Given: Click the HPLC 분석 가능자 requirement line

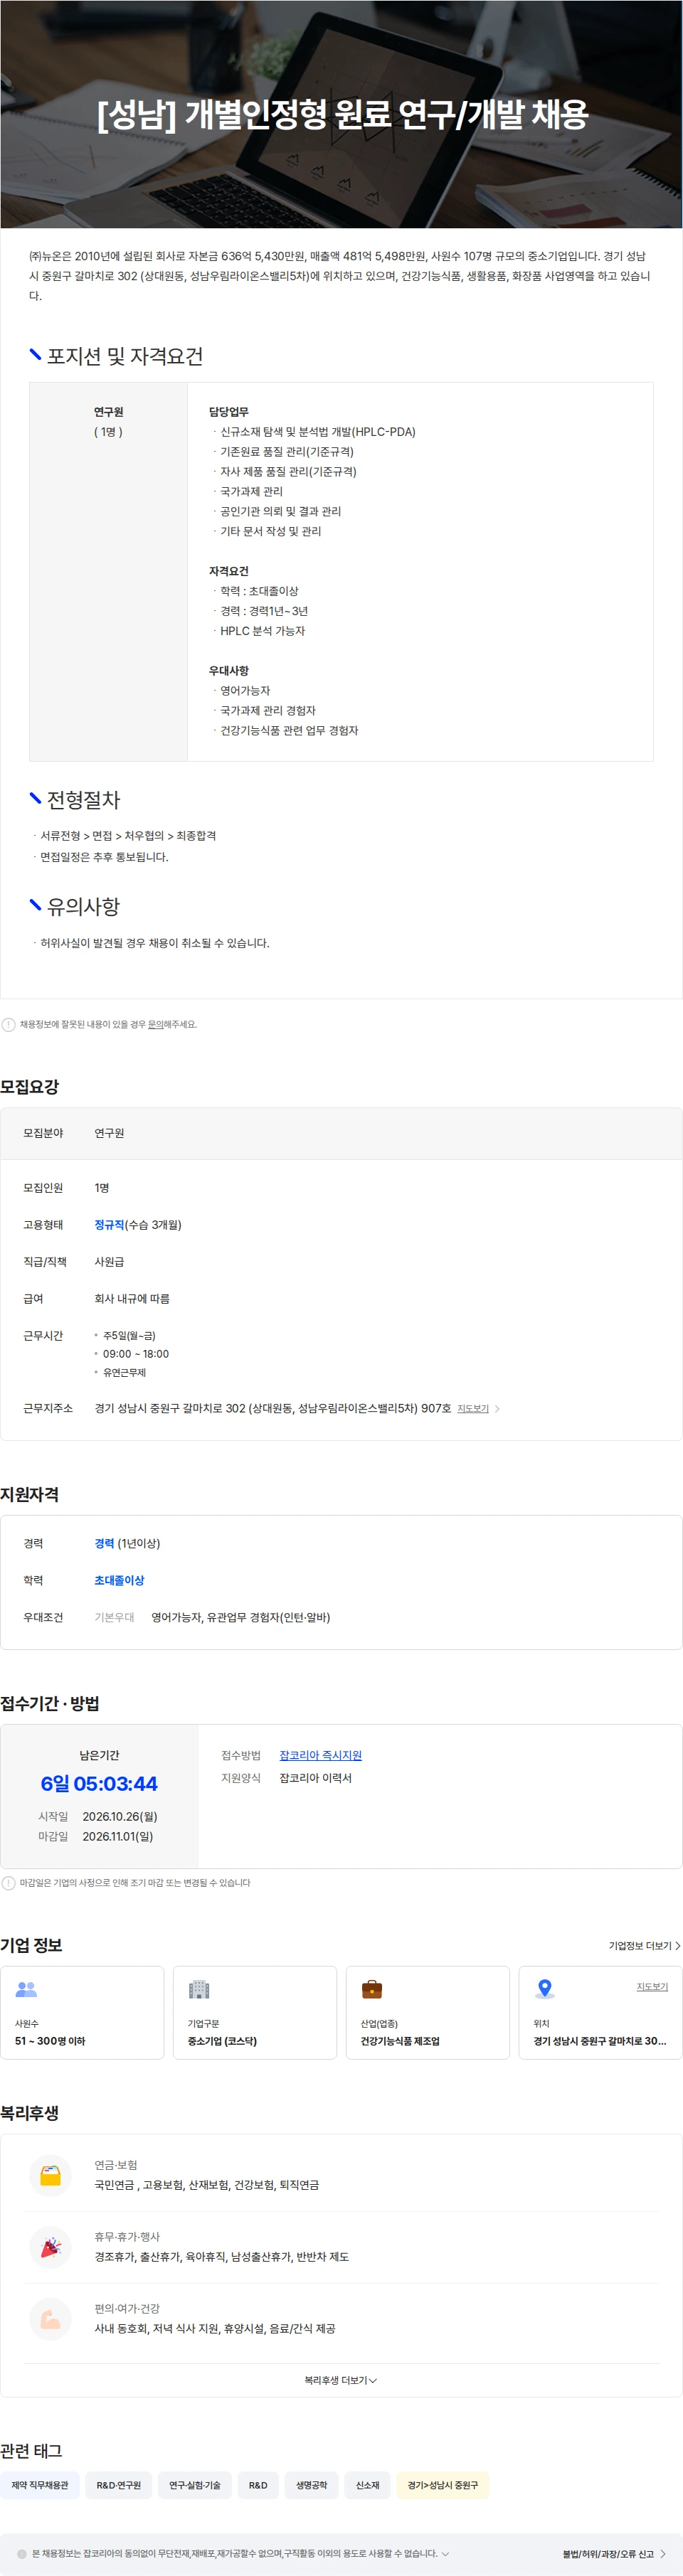Looking at the screenshot, I should [262, 630].
